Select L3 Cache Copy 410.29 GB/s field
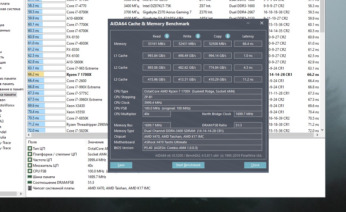Image resolution: width=346 pixels, height=212 pixels. (x=218, y=79)
